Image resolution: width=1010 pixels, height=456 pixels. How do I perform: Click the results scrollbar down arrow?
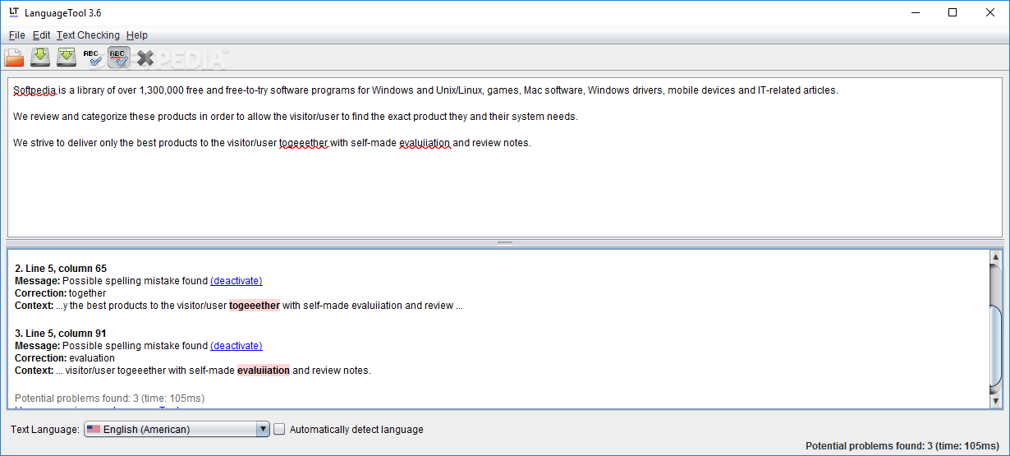996,401
